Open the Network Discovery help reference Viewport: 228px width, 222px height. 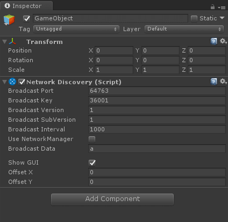(213, 82)
